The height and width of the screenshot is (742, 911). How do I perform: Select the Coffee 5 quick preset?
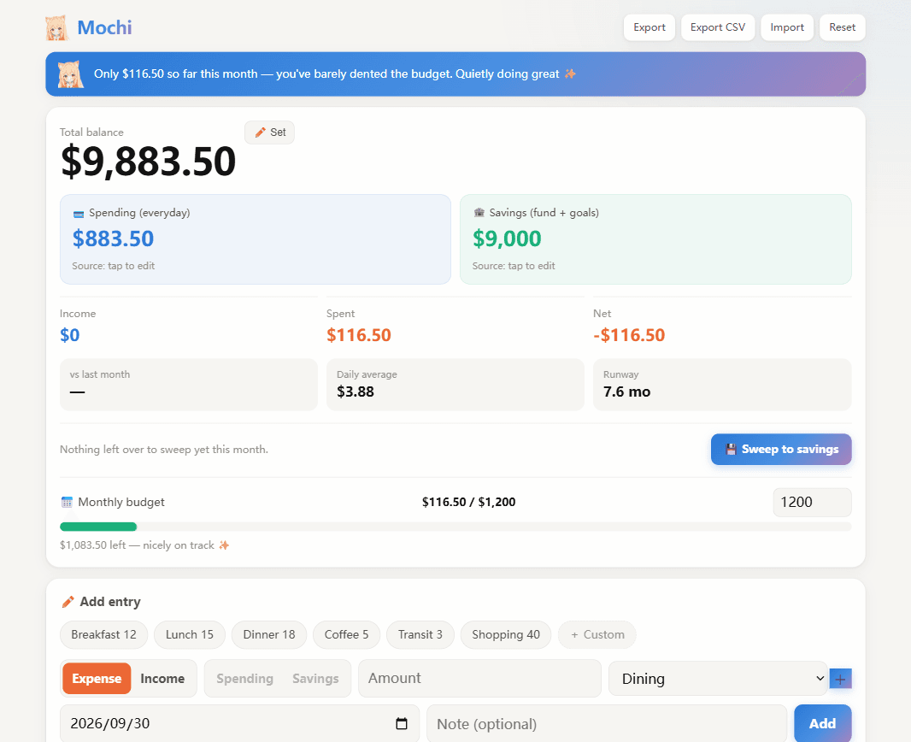[346, 634]
